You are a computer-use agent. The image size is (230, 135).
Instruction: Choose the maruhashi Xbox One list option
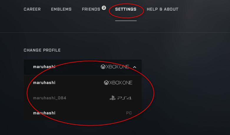pyautogui.click(x=83, y=83)
